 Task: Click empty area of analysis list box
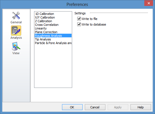pos(53,66)
